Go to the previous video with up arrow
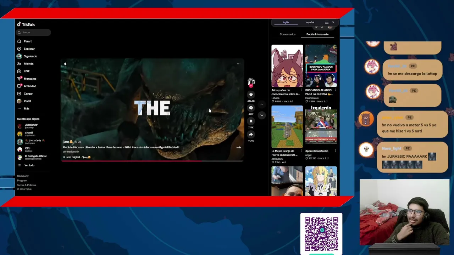Screen dimensions: 454x255 [x=261, y=105]
